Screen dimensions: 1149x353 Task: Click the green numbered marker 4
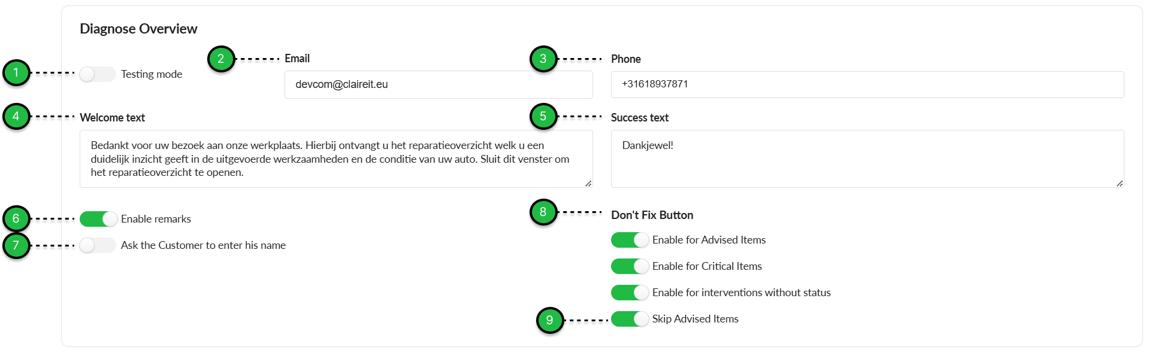[16, 116]
